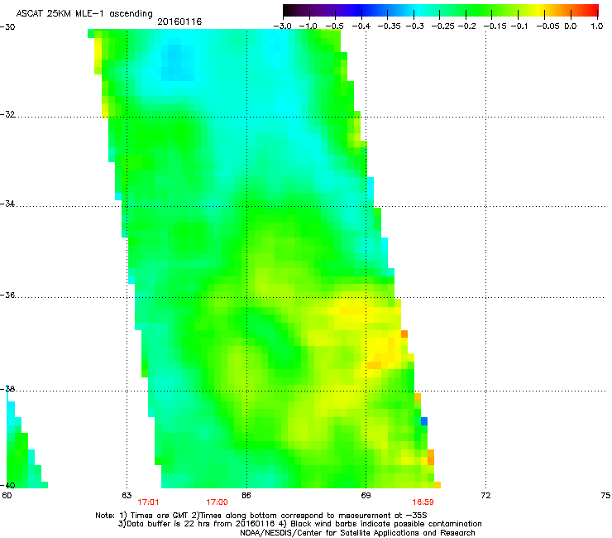Click the latitude label -30

(x=7, y=27)
